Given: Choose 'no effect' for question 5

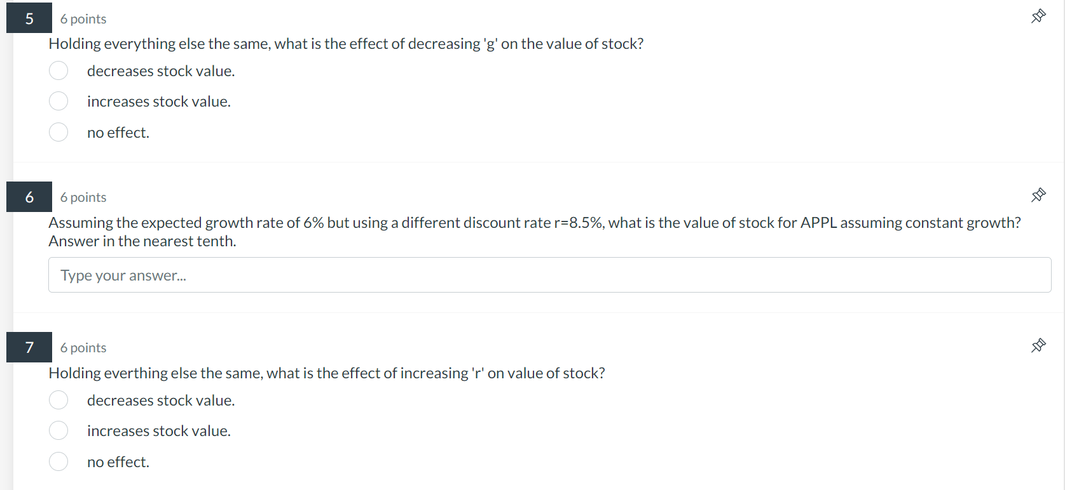Looking at the screenshot, I should [58, 132].
